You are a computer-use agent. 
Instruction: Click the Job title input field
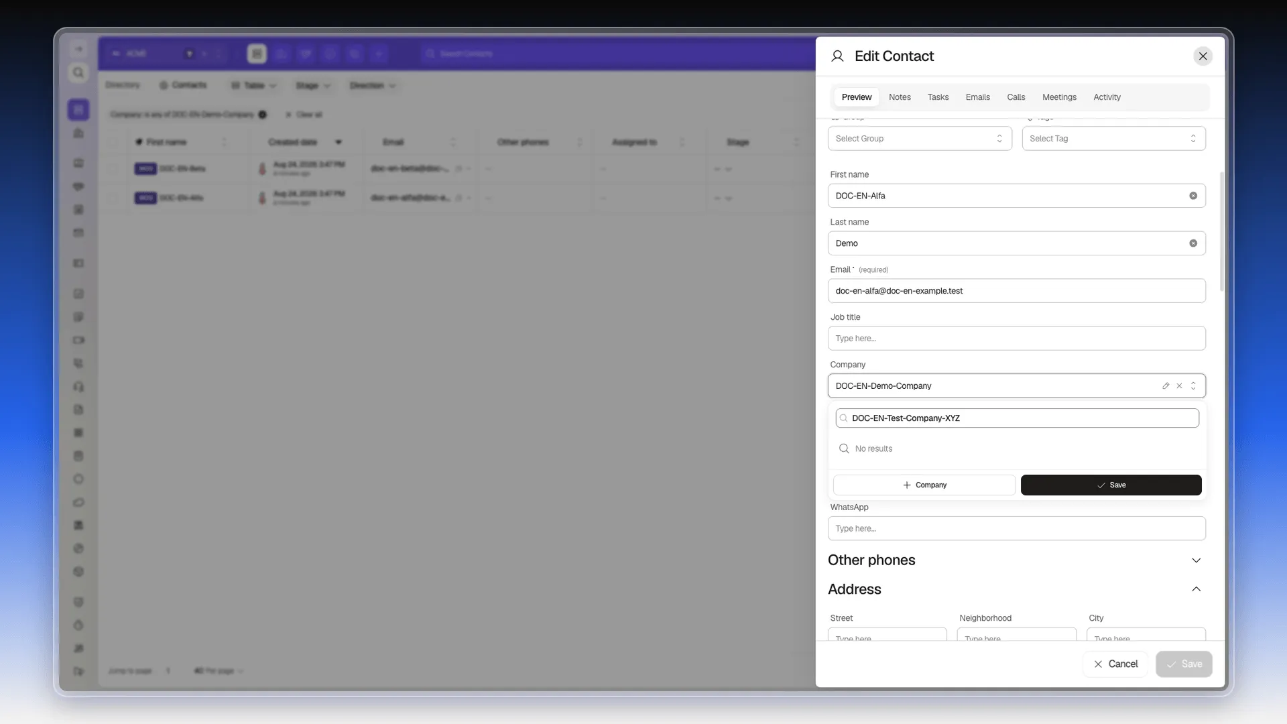(1016, 339)
